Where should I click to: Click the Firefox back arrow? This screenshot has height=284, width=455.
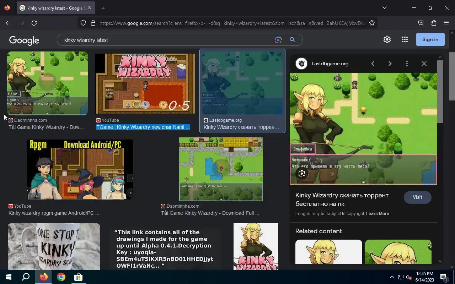pyautogui.click(x=9, y=23)
